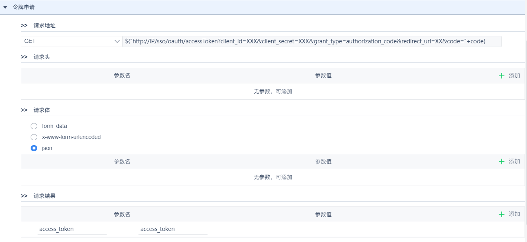Click the green plus icon in 请求头

(x=502, y=76)
